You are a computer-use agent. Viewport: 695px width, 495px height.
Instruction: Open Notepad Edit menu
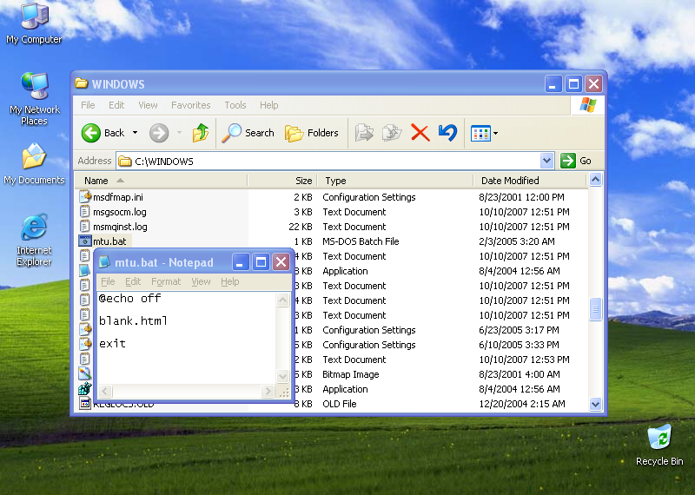click(x=133, y=281)
